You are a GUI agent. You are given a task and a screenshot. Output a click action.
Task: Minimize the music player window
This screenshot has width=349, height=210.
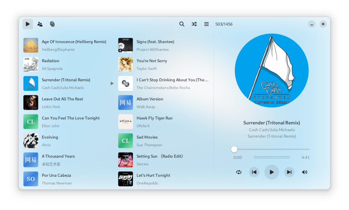[312, 24]
